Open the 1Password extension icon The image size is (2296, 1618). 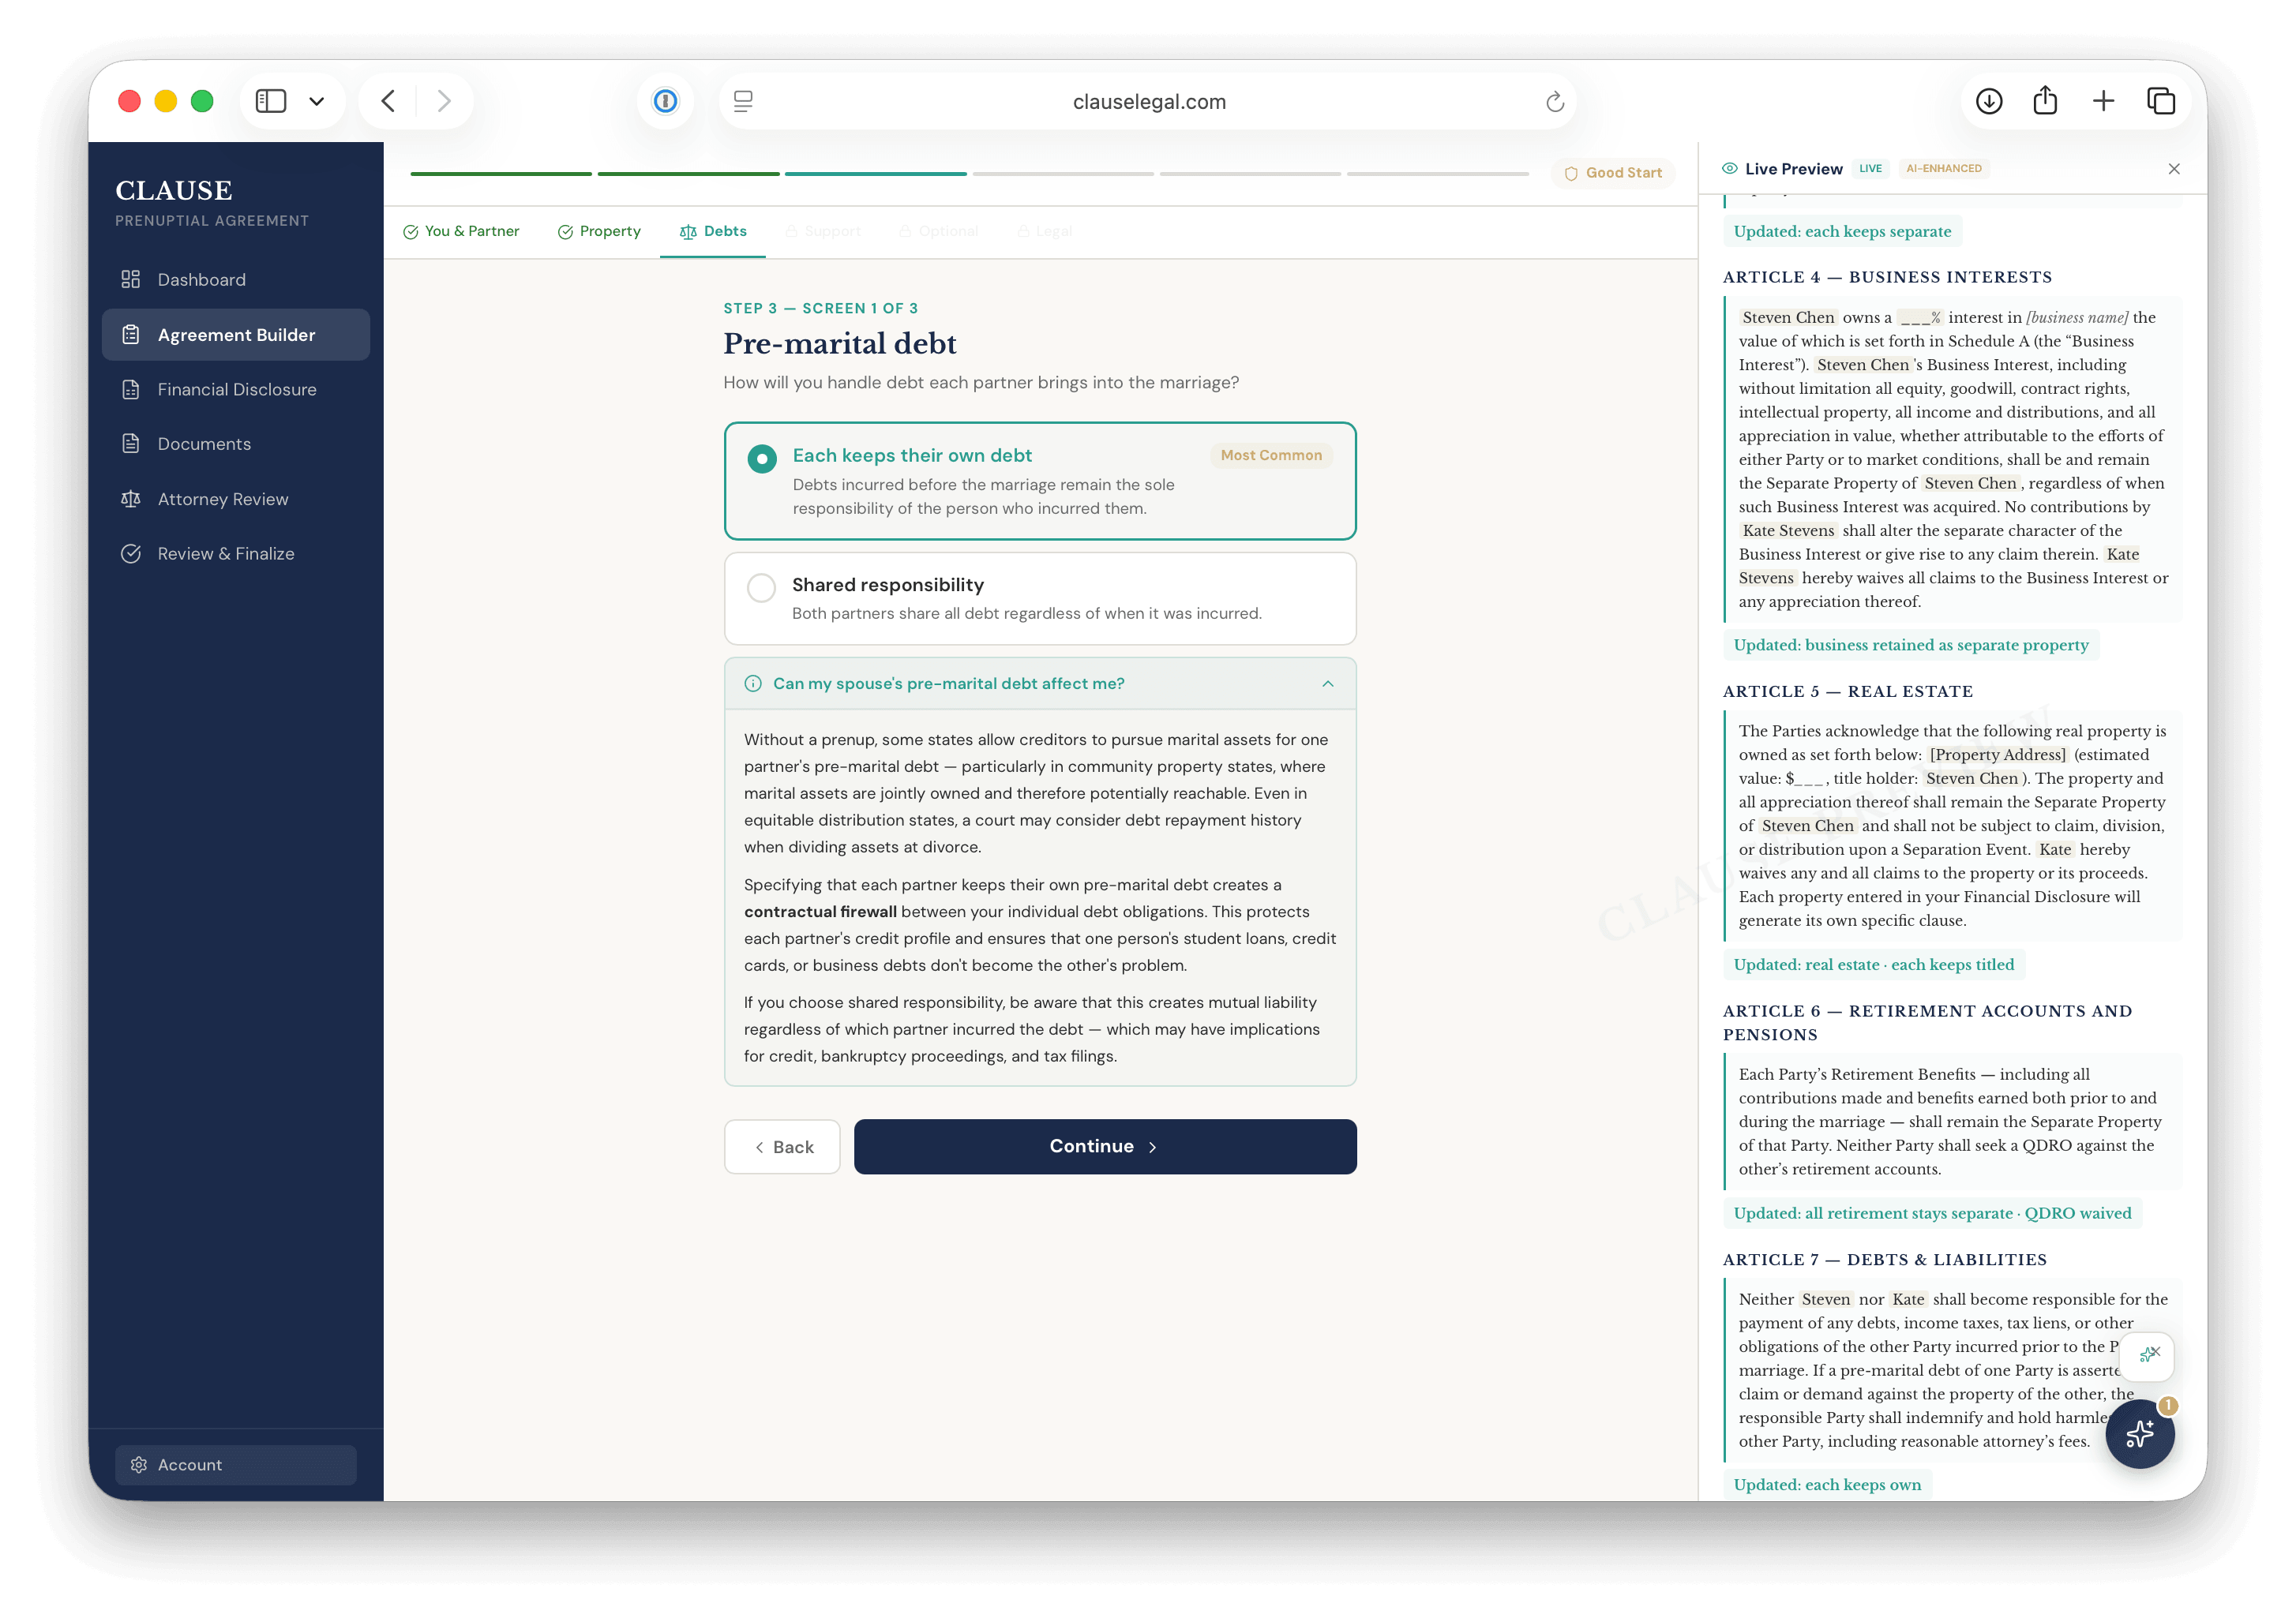[x=665, y=101]
